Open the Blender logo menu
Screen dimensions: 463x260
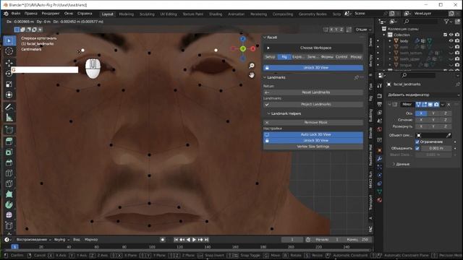[x=6, y=14]
